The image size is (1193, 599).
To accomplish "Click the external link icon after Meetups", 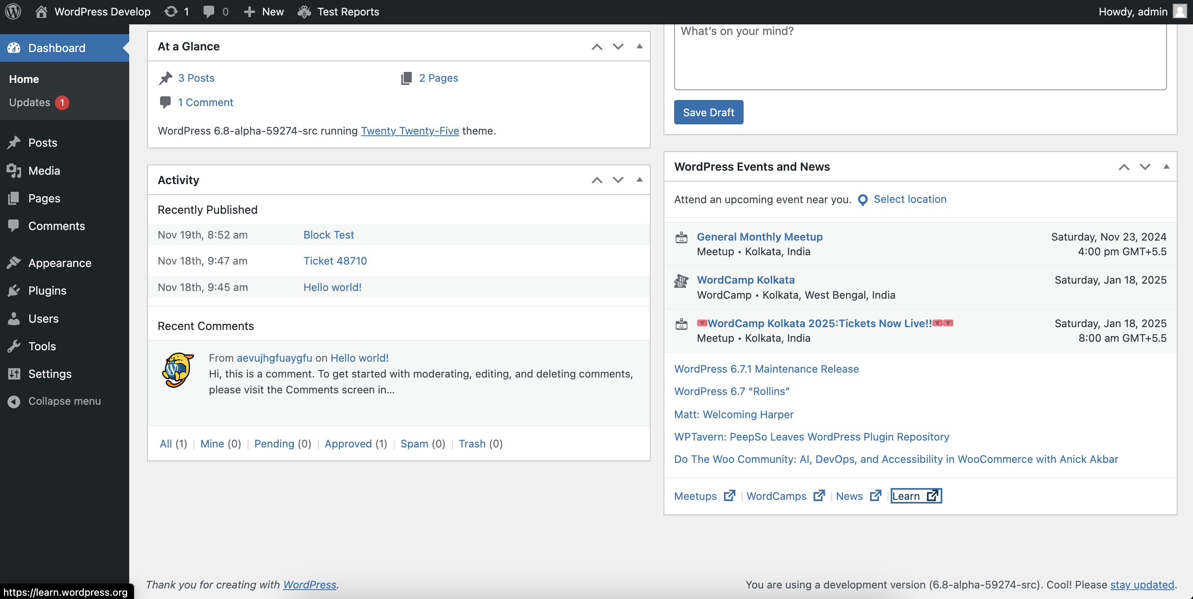I will pos(729,496).
